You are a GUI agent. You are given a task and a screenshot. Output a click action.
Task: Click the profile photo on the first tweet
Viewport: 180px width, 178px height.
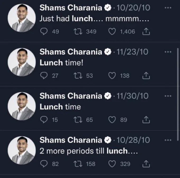(22, 18)
